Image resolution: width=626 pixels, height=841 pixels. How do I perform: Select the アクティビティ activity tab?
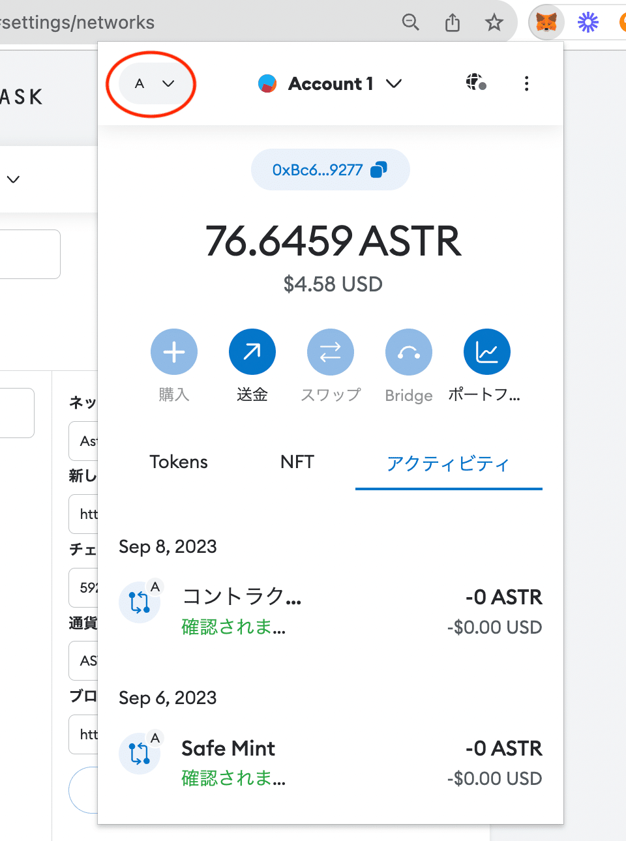point(449,464)
